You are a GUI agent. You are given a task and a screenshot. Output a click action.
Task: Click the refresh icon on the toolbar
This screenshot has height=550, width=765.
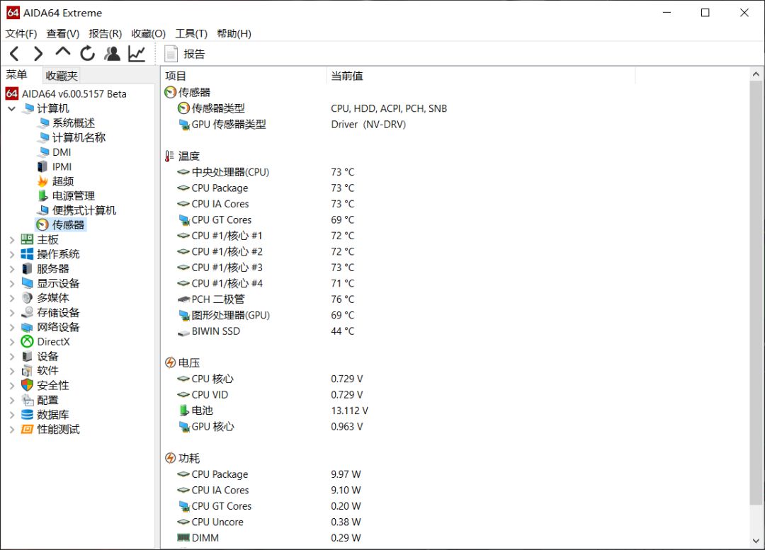tap(86, 53)
